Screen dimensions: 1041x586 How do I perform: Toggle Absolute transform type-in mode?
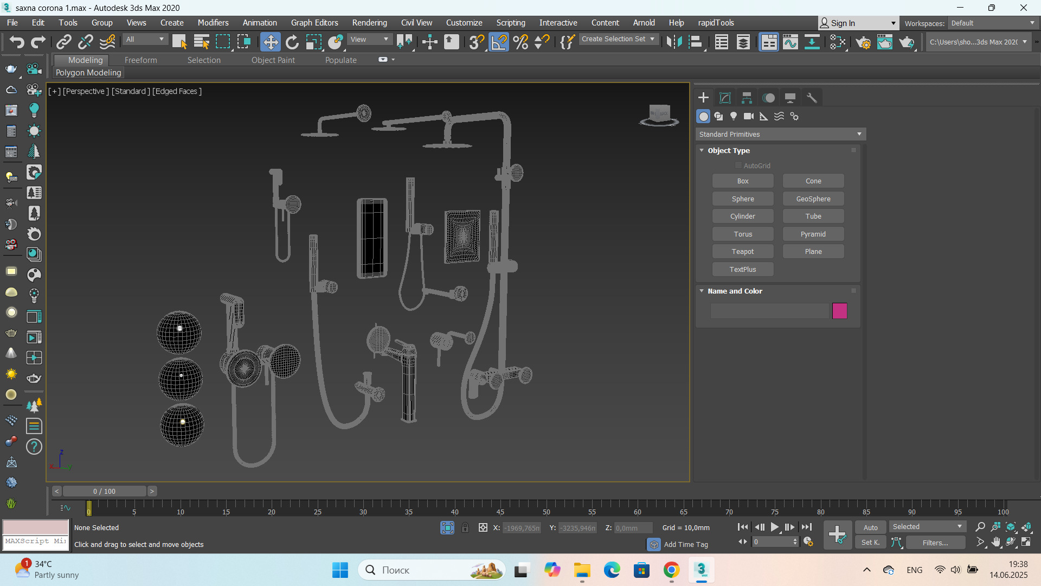483,527
